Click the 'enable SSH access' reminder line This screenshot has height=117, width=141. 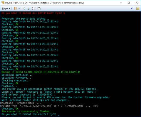coord(56,97)
